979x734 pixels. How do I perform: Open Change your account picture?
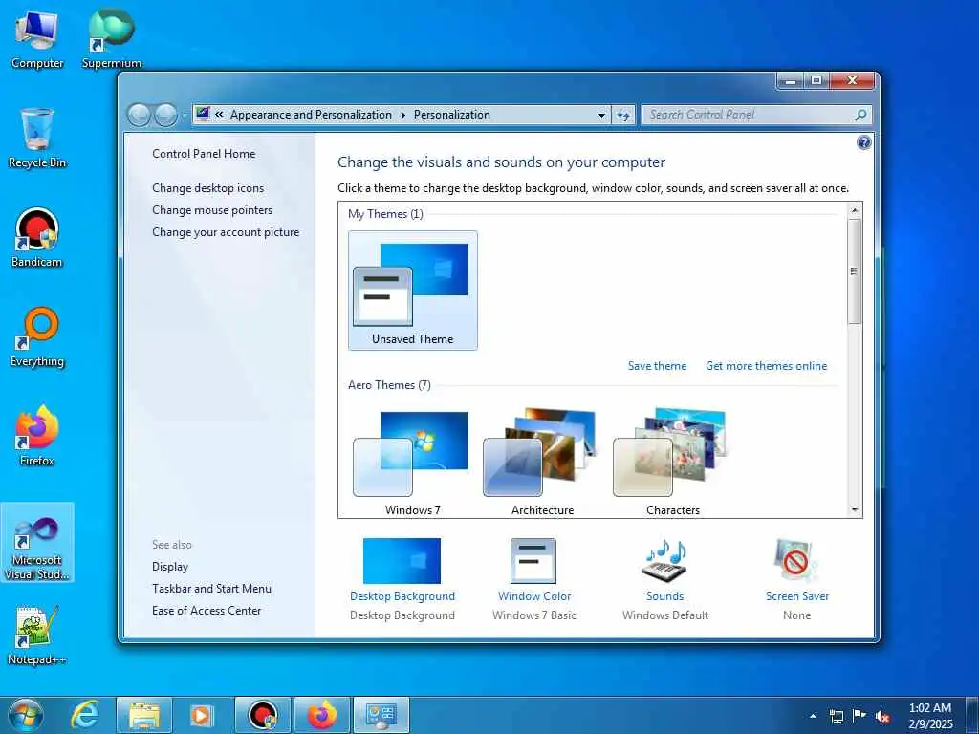(226, 232)
